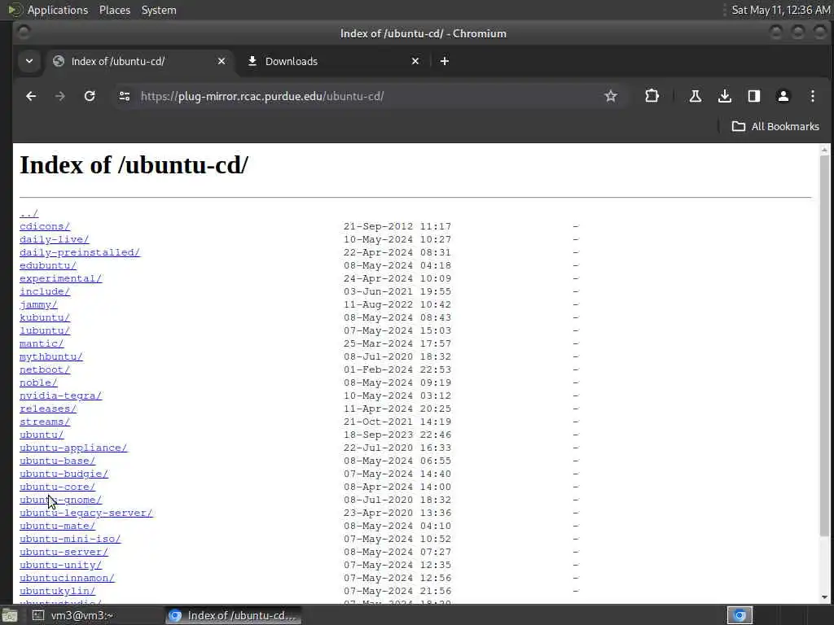Open the ubuntucinnamon/ directory
The height and width of the screenshot is (625, 834).
click(x=67, y=579)
